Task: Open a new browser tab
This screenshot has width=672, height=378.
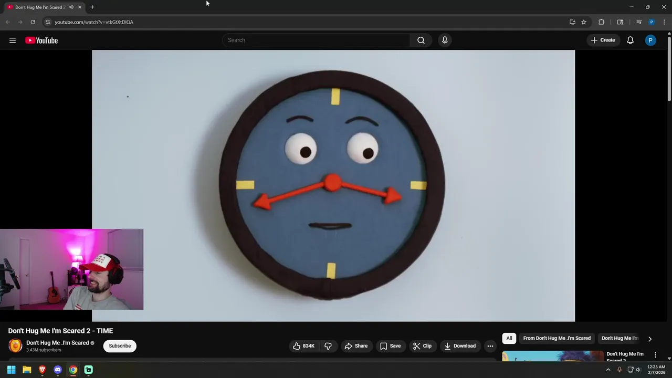Action: pos(92,7)
